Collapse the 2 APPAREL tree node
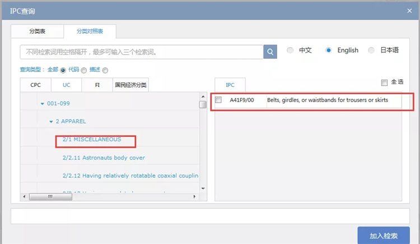This screenshot has width=420, height=244. pyautogui.click(x=50, y=122)
